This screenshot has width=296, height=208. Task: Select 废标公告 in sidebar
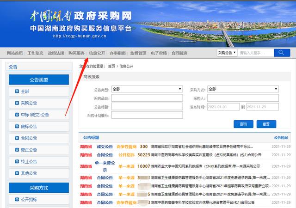coord(39,127)
